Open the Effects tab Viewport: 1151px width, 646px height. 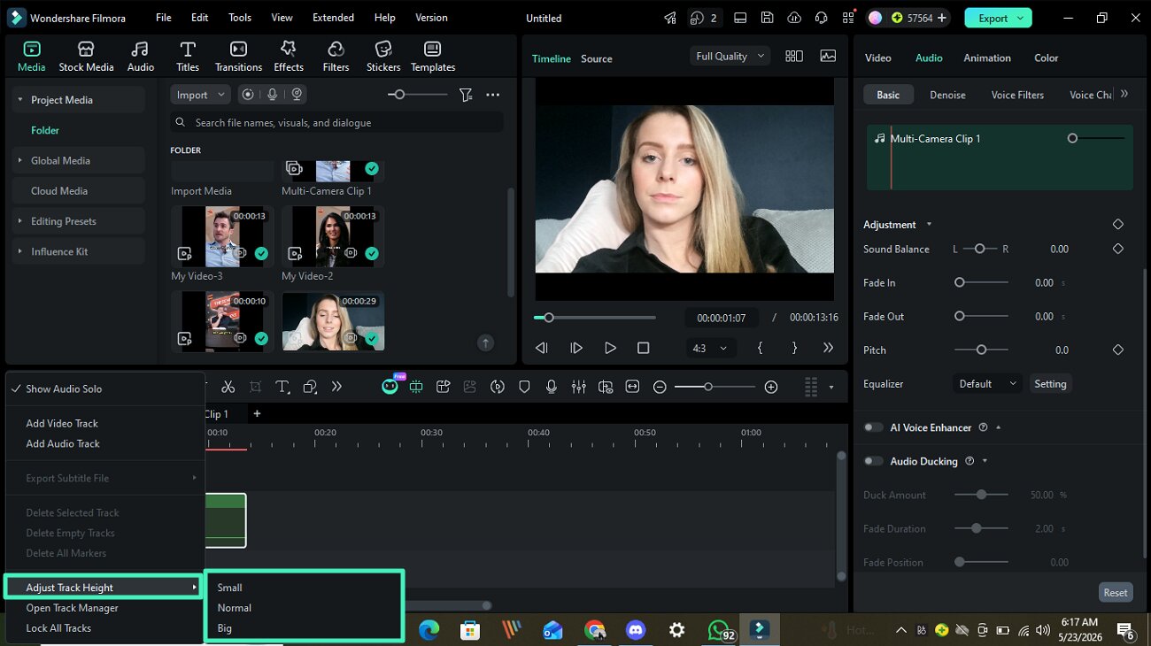click(289, 57)
